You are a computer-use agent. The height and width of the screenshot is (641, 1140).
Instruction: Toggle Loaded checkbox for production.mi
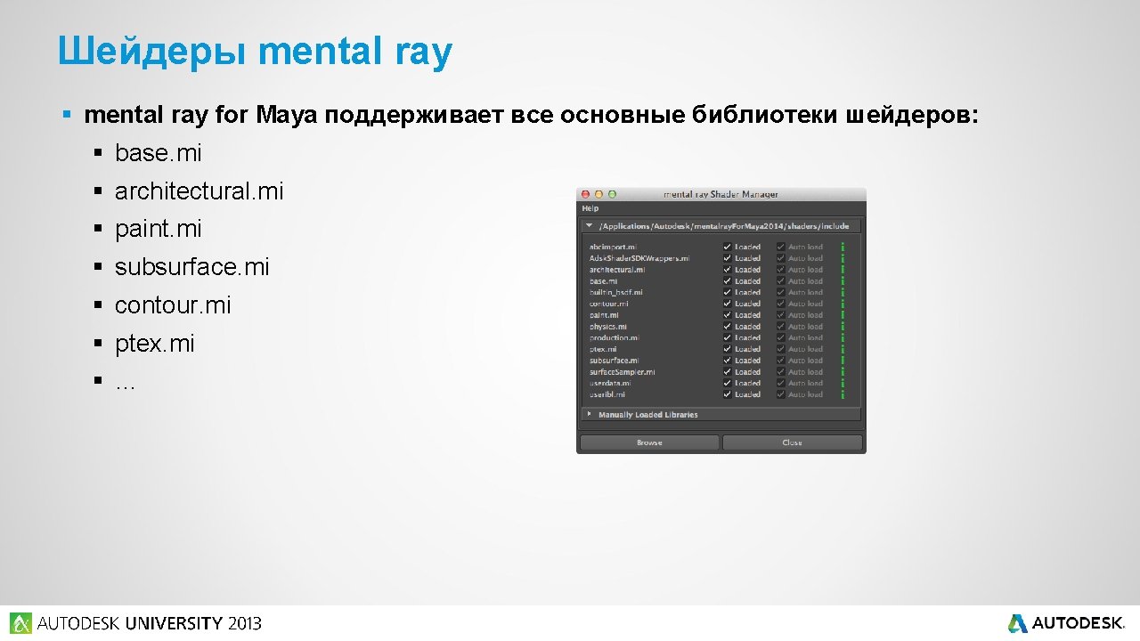(x=728, y=338)
